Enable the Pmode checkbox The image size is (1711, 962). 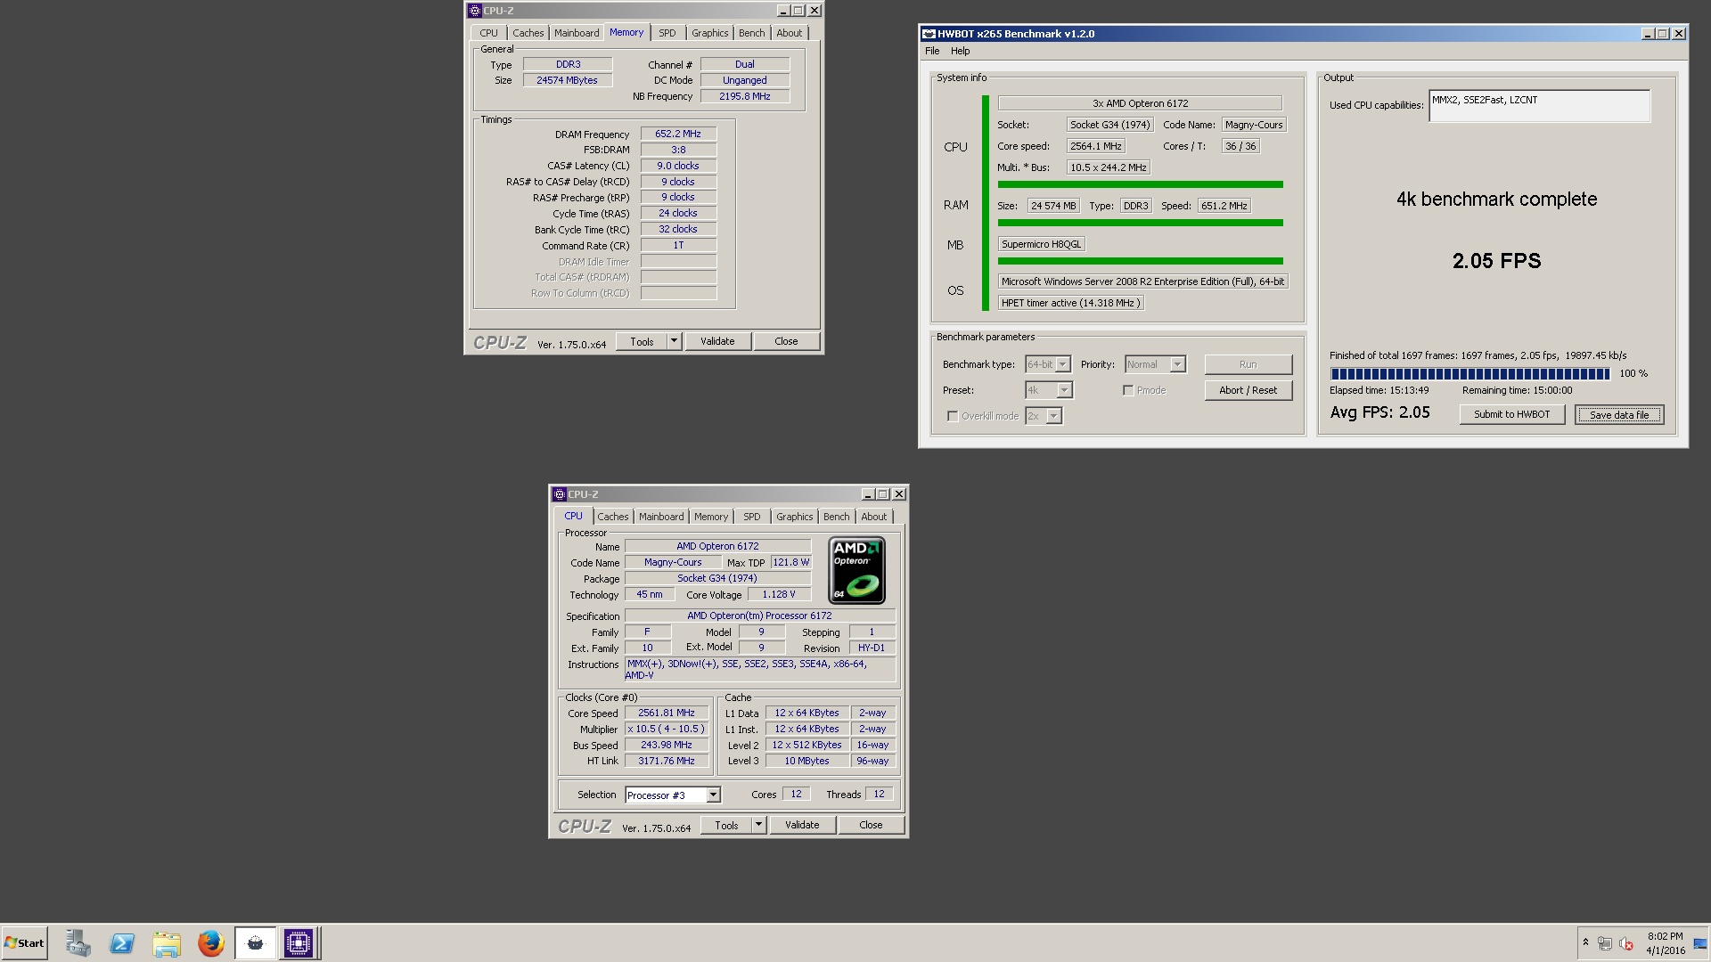pyautogui.click(x=1128, y=390)
